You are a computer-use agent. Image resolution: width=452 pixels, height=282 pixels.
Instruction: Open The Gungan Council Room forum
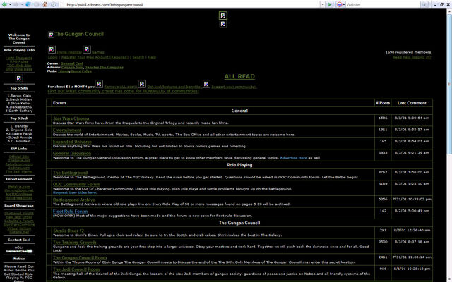(x=80, y=257)
